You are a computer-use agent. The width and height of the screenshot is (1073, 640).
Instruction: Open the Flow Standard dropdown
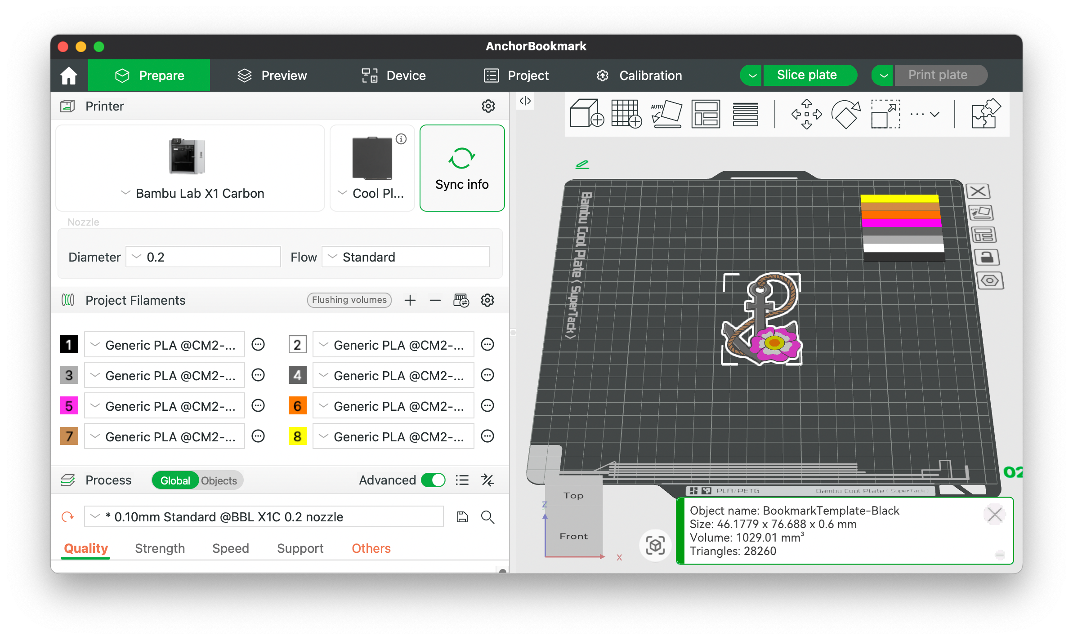(x=406, y=257)
